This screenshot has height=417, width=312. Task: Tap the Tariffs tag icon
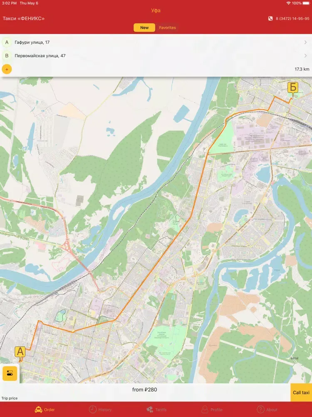pyautogui.click(x=150, y=409)
